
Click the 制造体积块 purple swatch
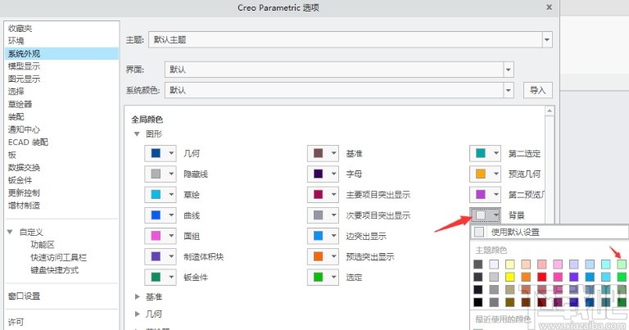pyautogui.click(x=156, y=256)
